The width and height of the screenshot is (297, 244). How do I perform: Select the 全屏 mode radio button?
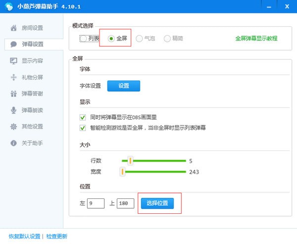[x=111, y=38]
